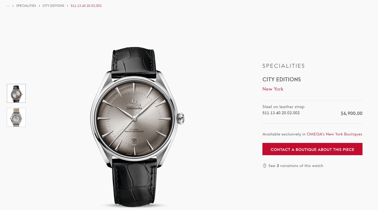The height and width of the screenshot is (210, 378).
Task: Click the red 511.13.40.20.02.002 breadcrumb item
Action: click(x=86, y=6)
